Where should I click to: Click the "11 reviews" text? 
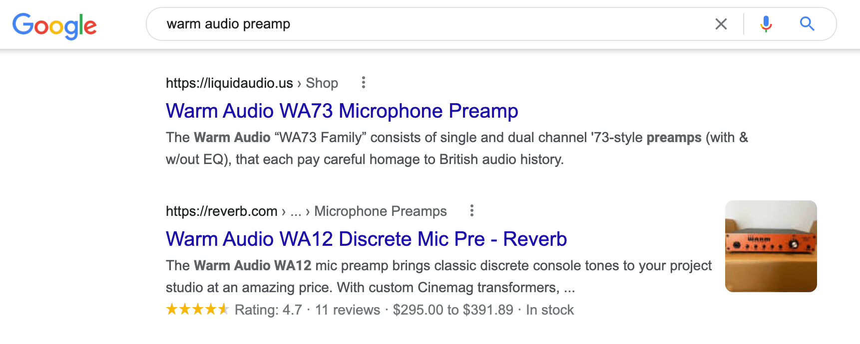348,310
